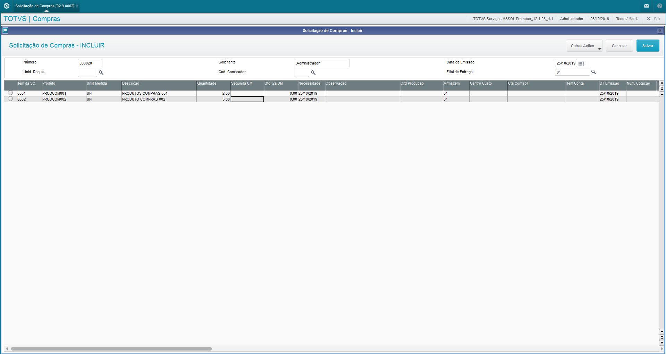Viewport: 666px width, 354px height.
Task: Click the left arrow of horizontal scrollbar
Action: coord(7,349)
